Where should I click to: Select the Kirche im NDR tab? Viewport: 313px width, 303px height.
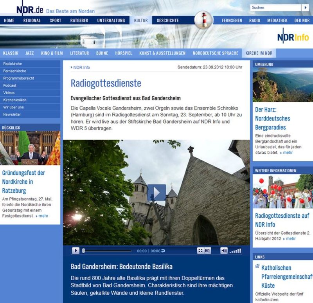[x=259, y=53]
